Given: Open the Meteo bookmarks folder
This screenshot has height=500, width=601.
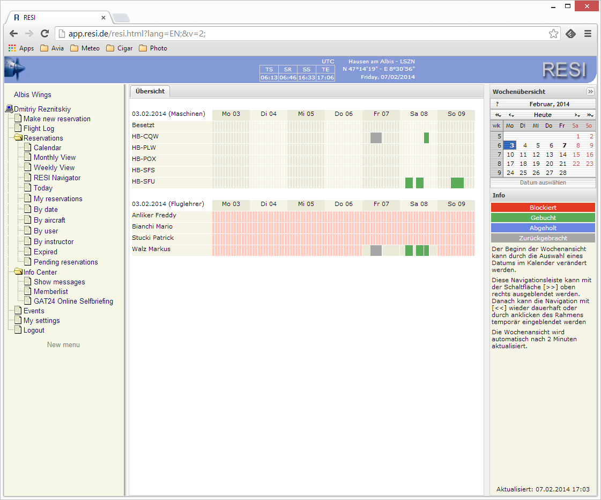Looking at the screenshot, I should pyautogui.click(x=85, y=48).
